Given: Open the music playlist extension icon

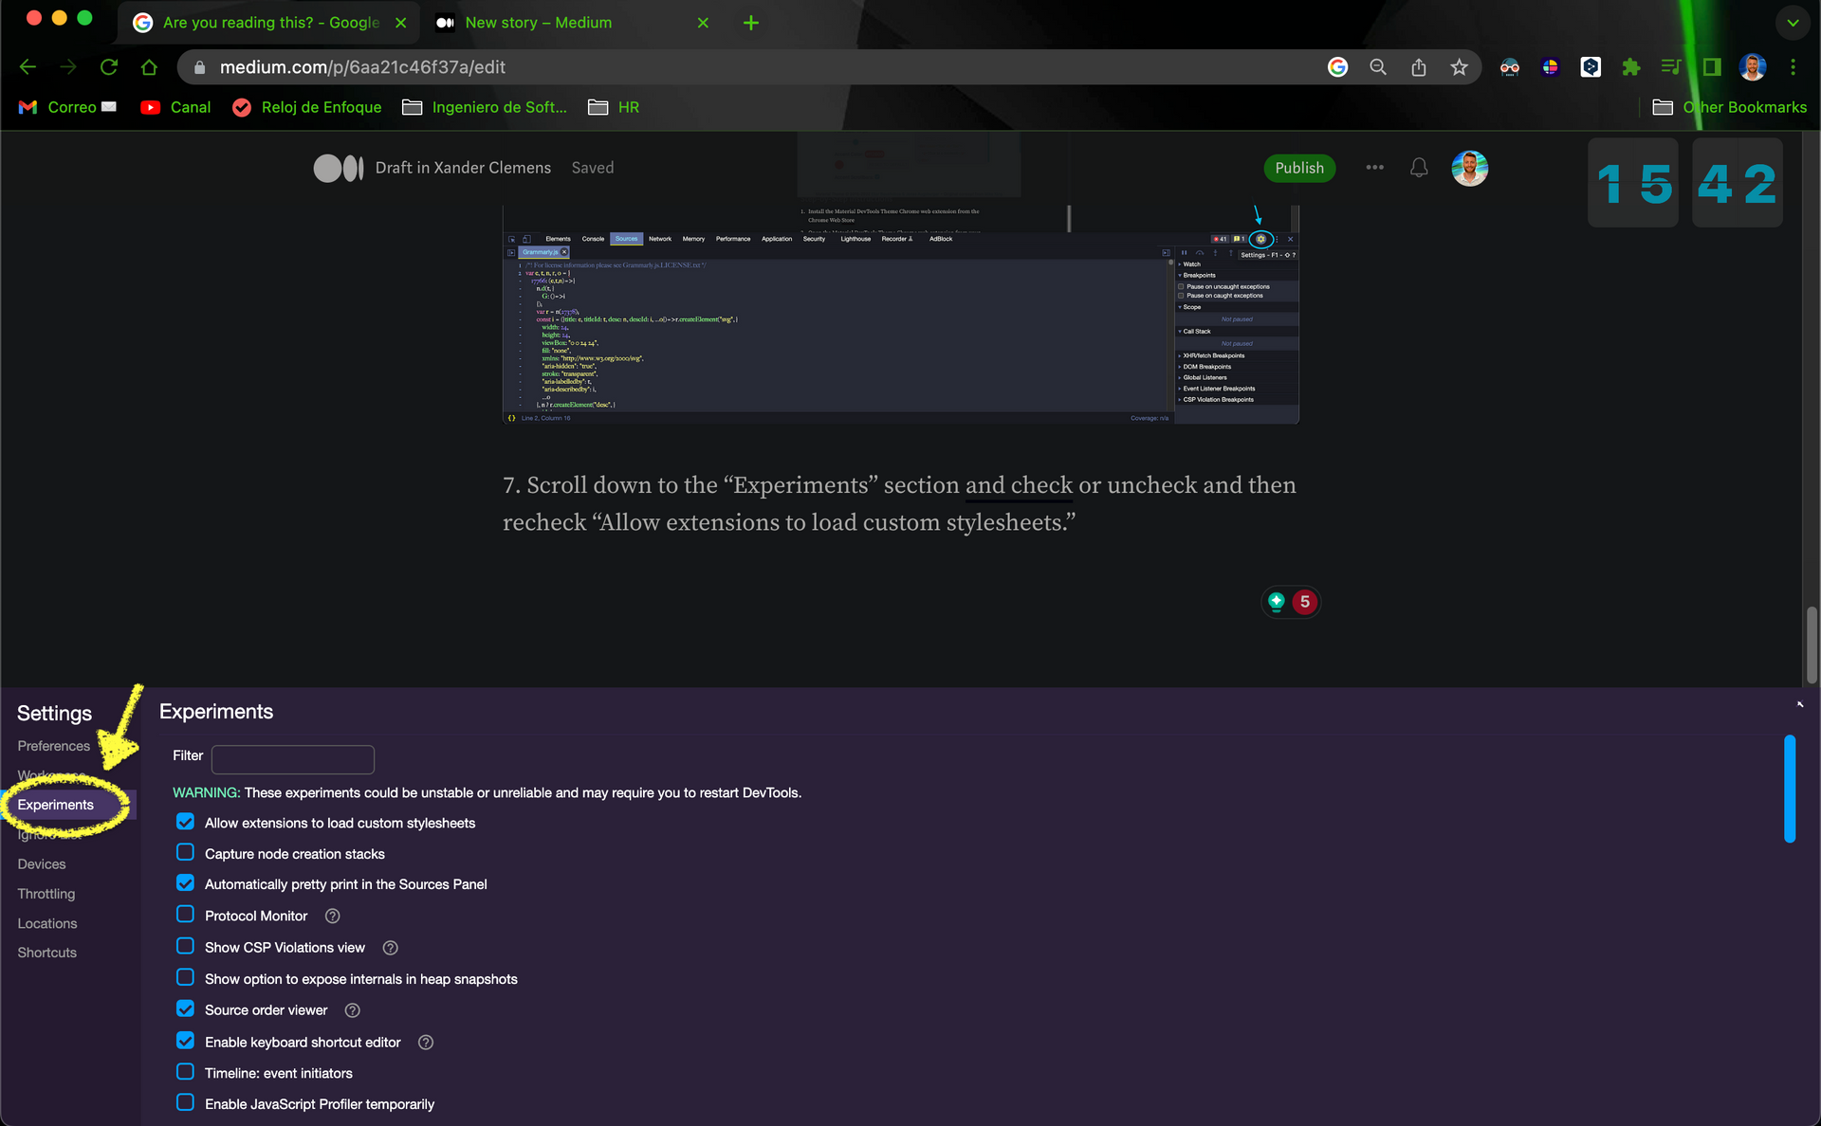Looking at the screenshot, I should coord(1670,67).
